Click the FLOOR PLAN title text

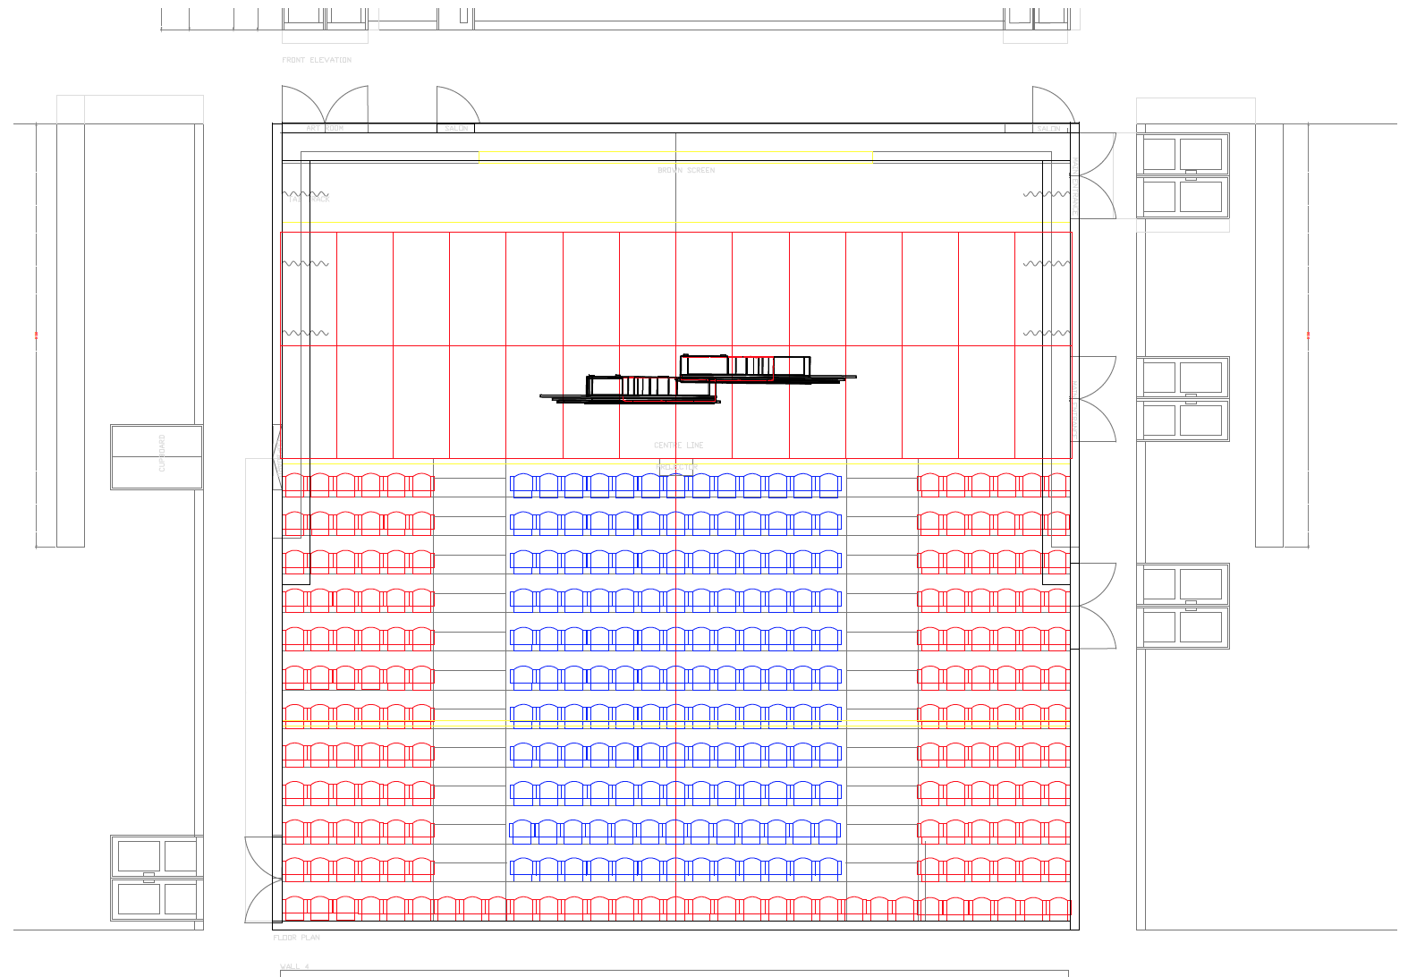(296, 938)
